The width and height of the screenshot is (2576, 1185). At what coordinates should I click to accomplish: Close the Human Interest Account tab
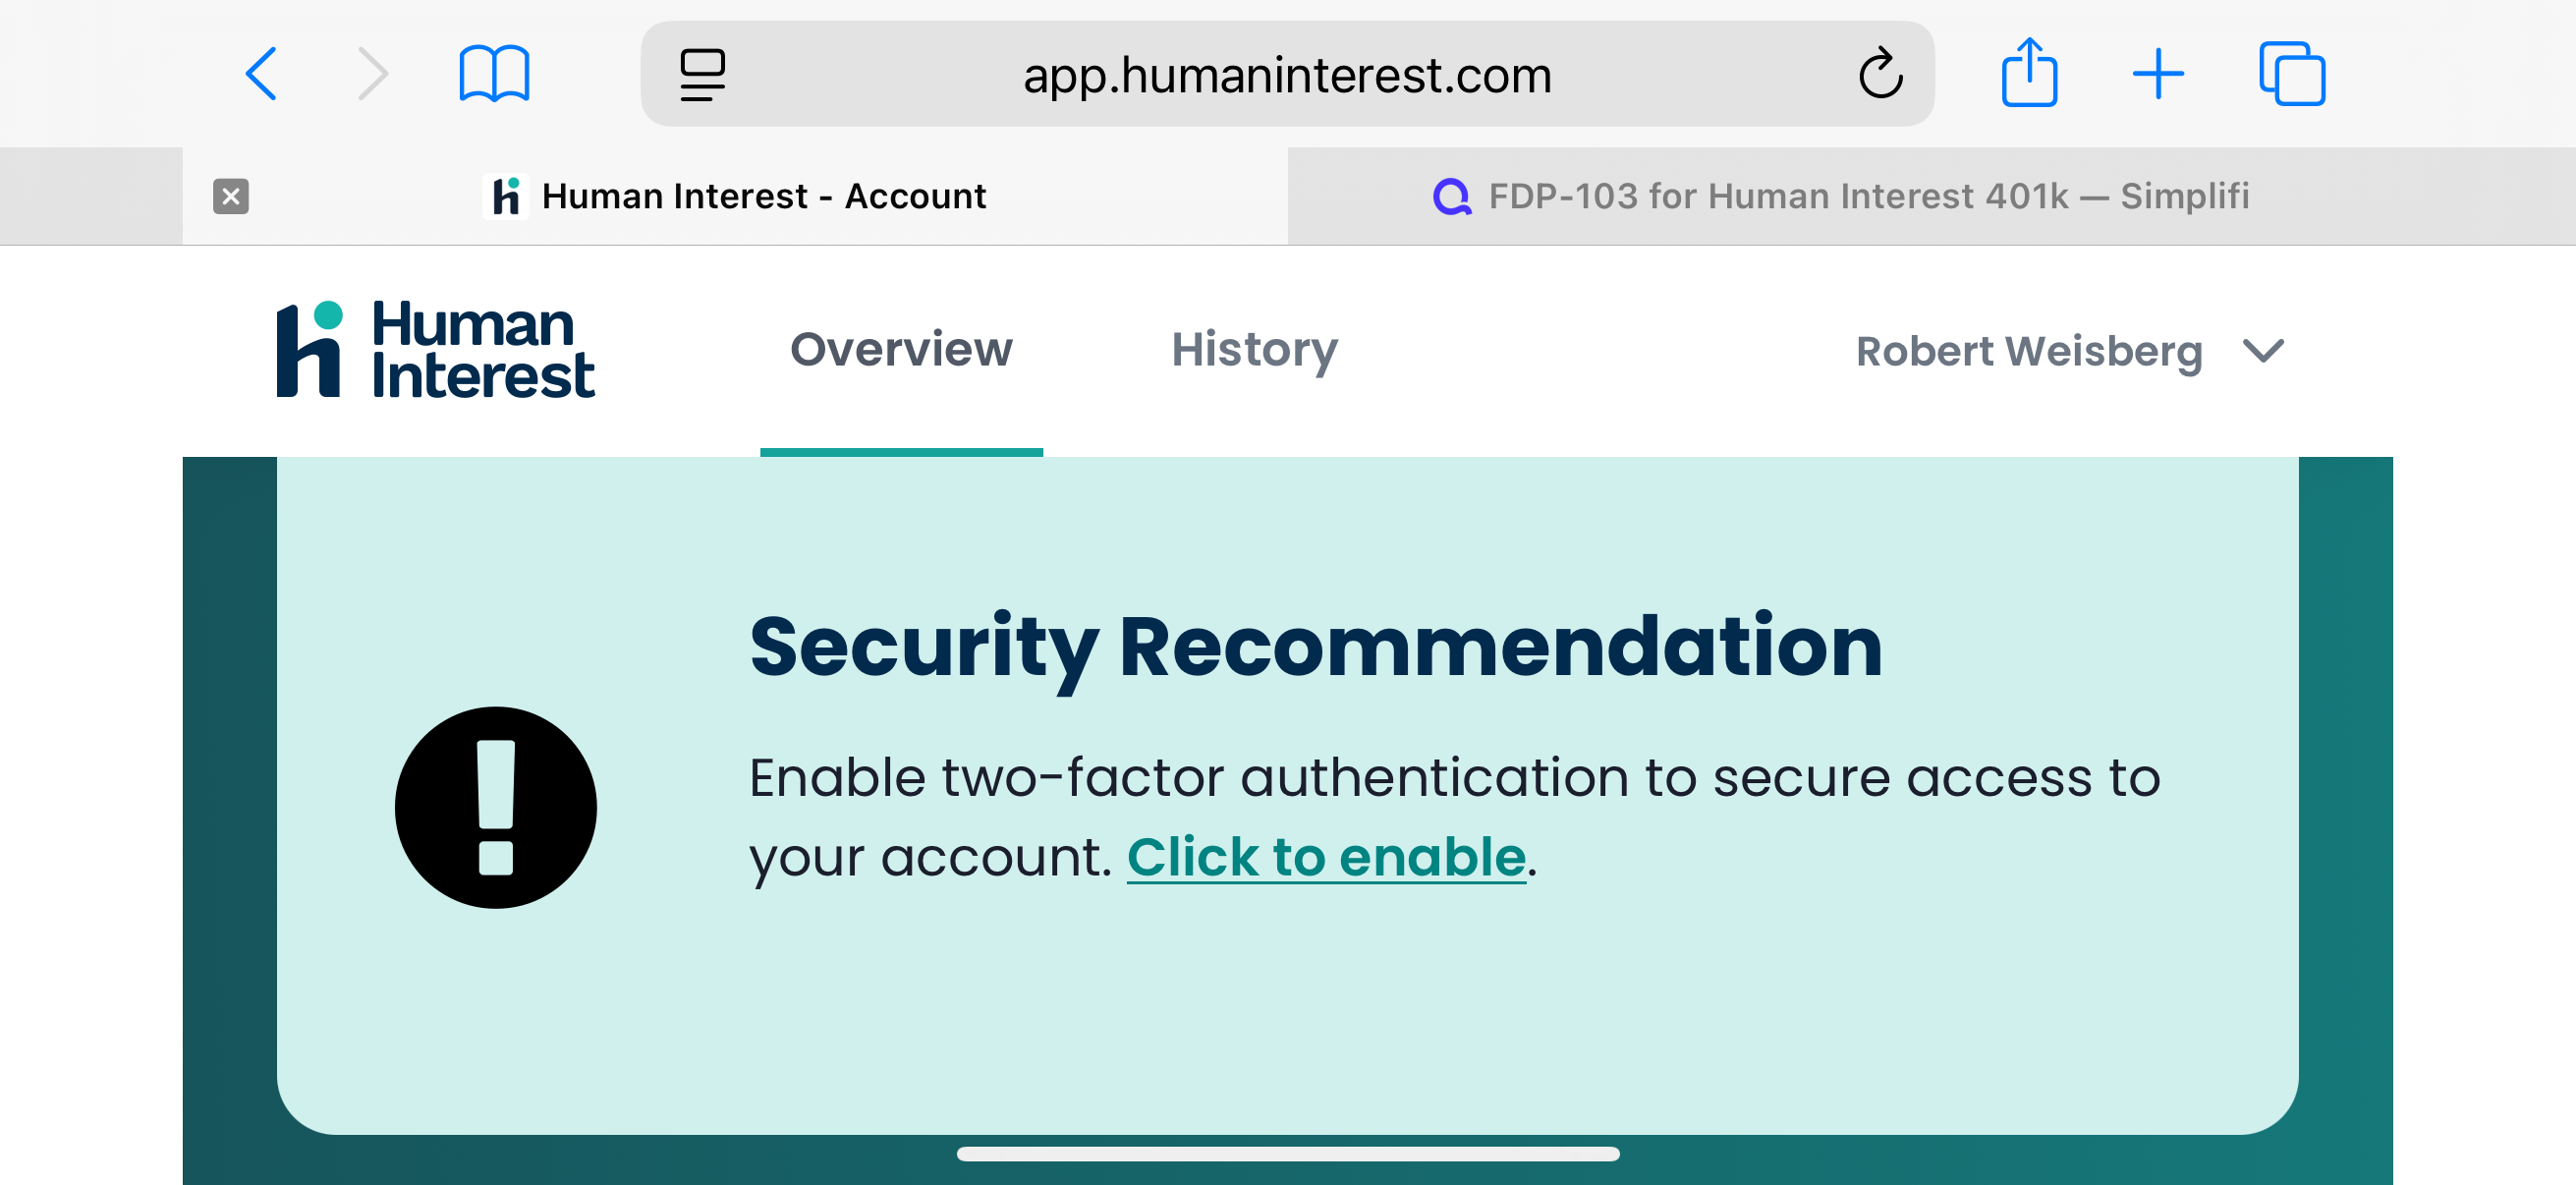point(231,196)
